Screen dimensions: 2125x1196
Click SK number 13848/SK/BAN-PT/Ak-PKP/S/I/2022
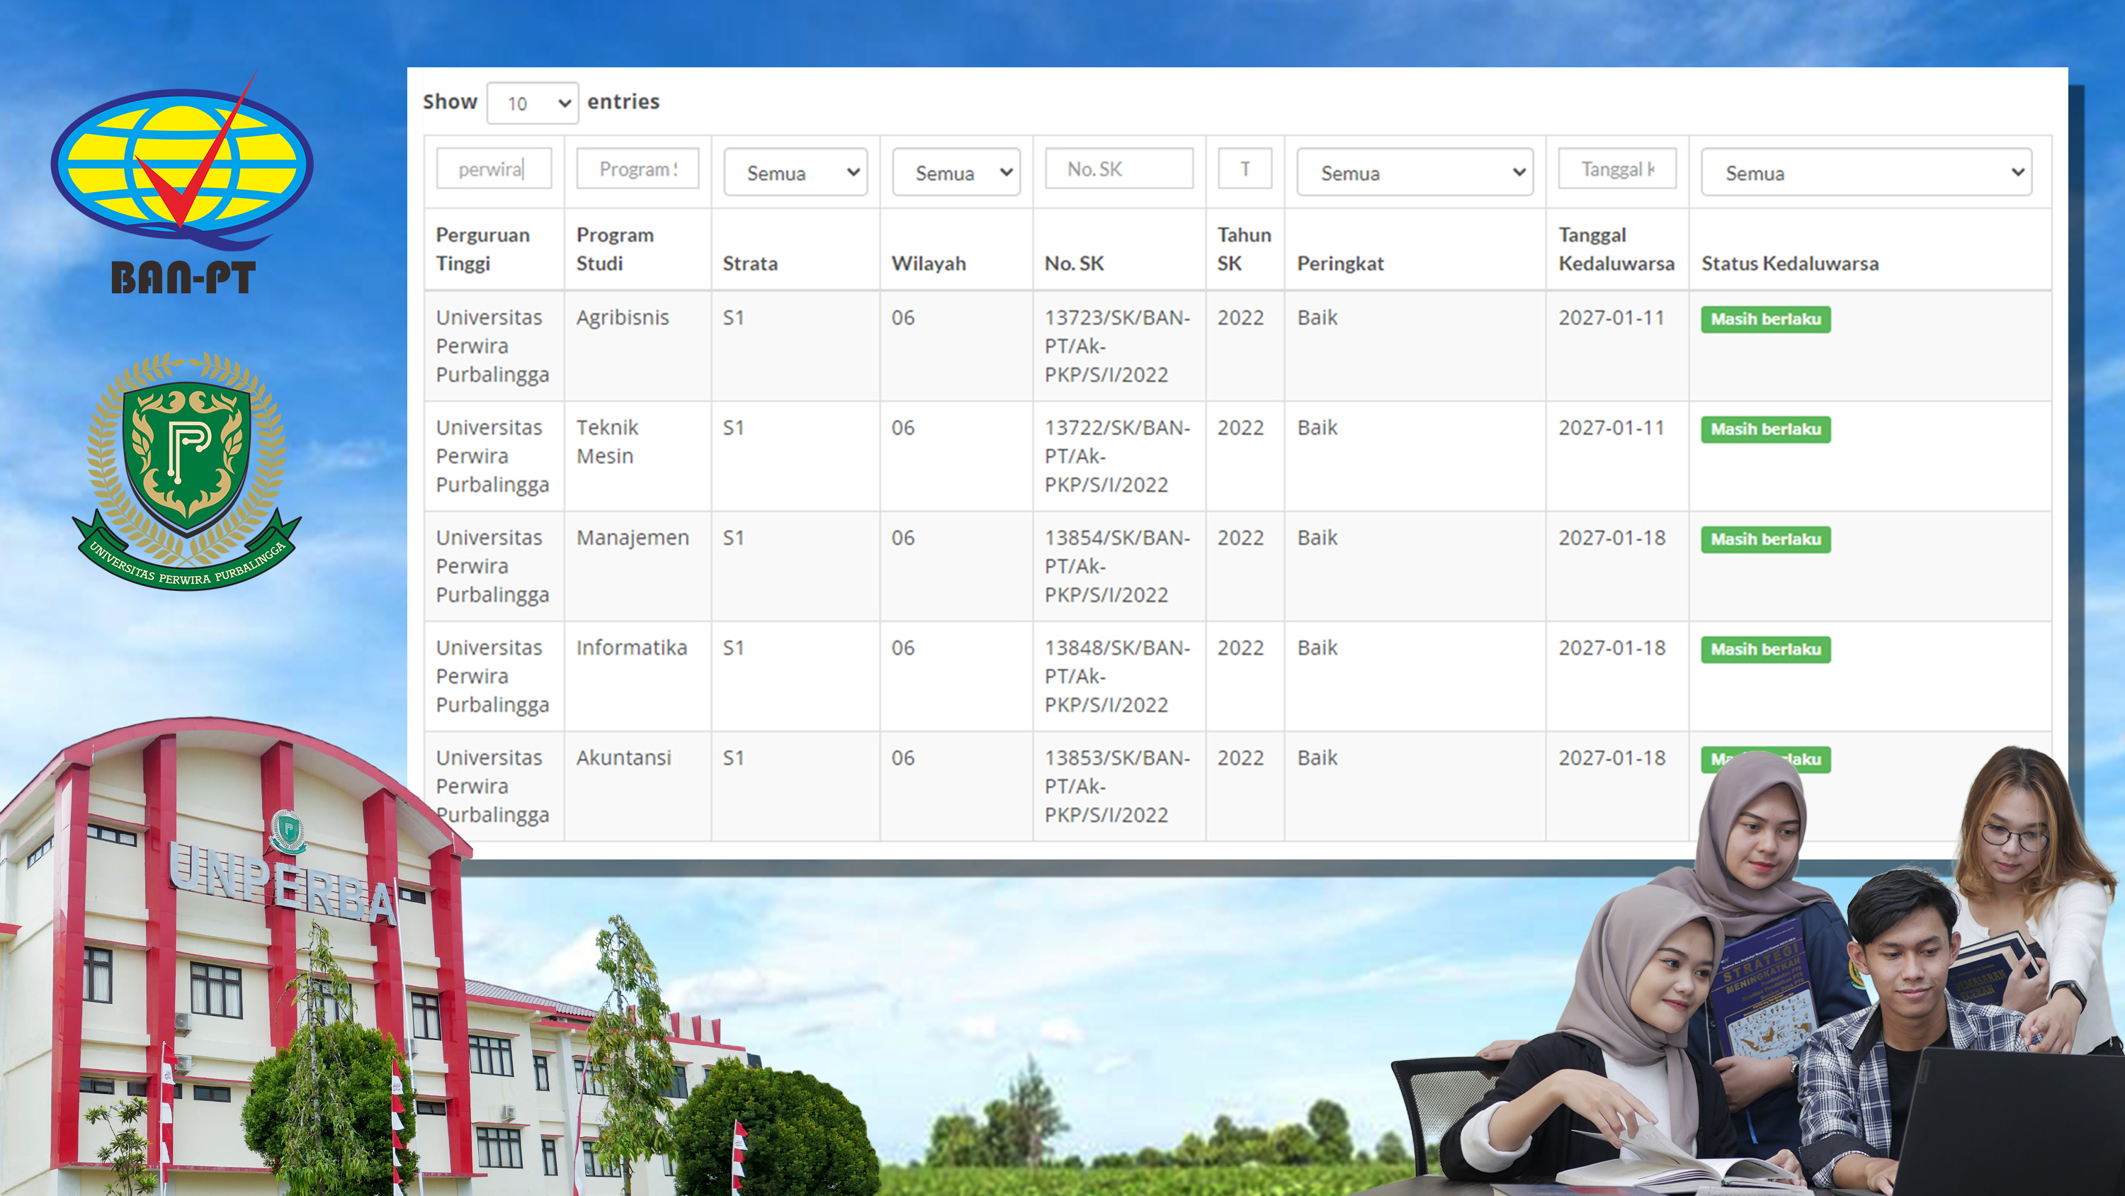(1118, 675)
